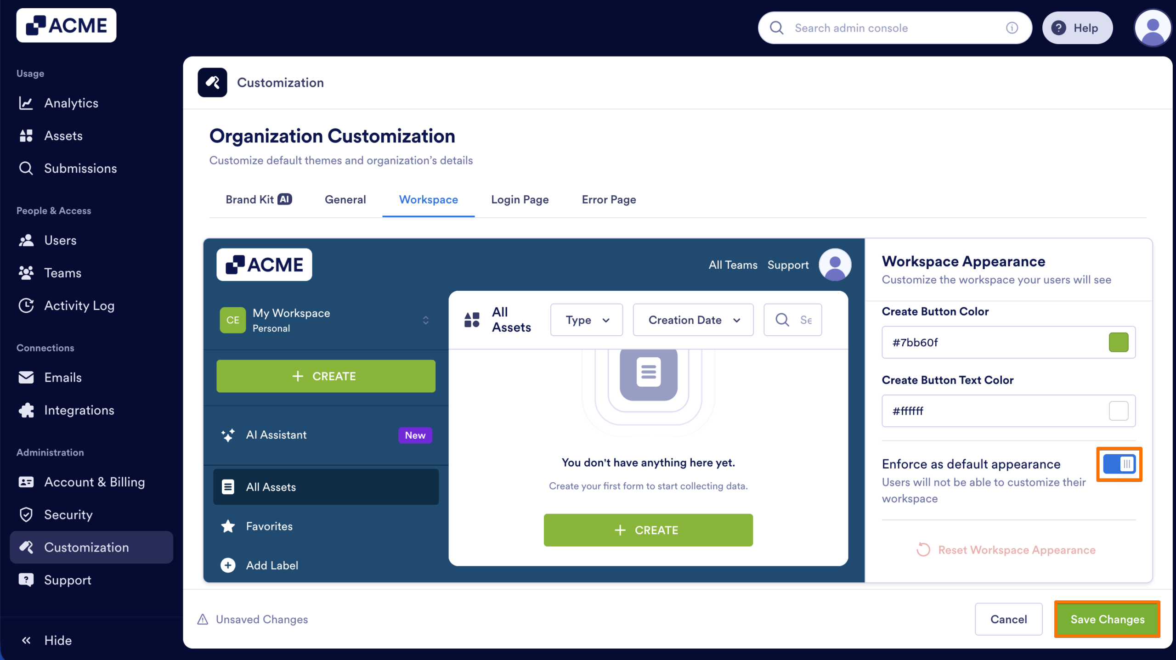Toggle Enforce as default appearance
Image resolution: width=1176 pixels, height=660 pixels.
tap(1118, 464)
